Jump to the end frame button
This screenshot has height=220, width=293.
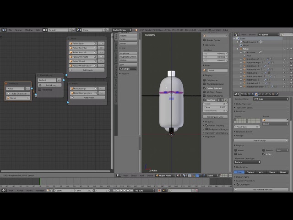[131, 191]
